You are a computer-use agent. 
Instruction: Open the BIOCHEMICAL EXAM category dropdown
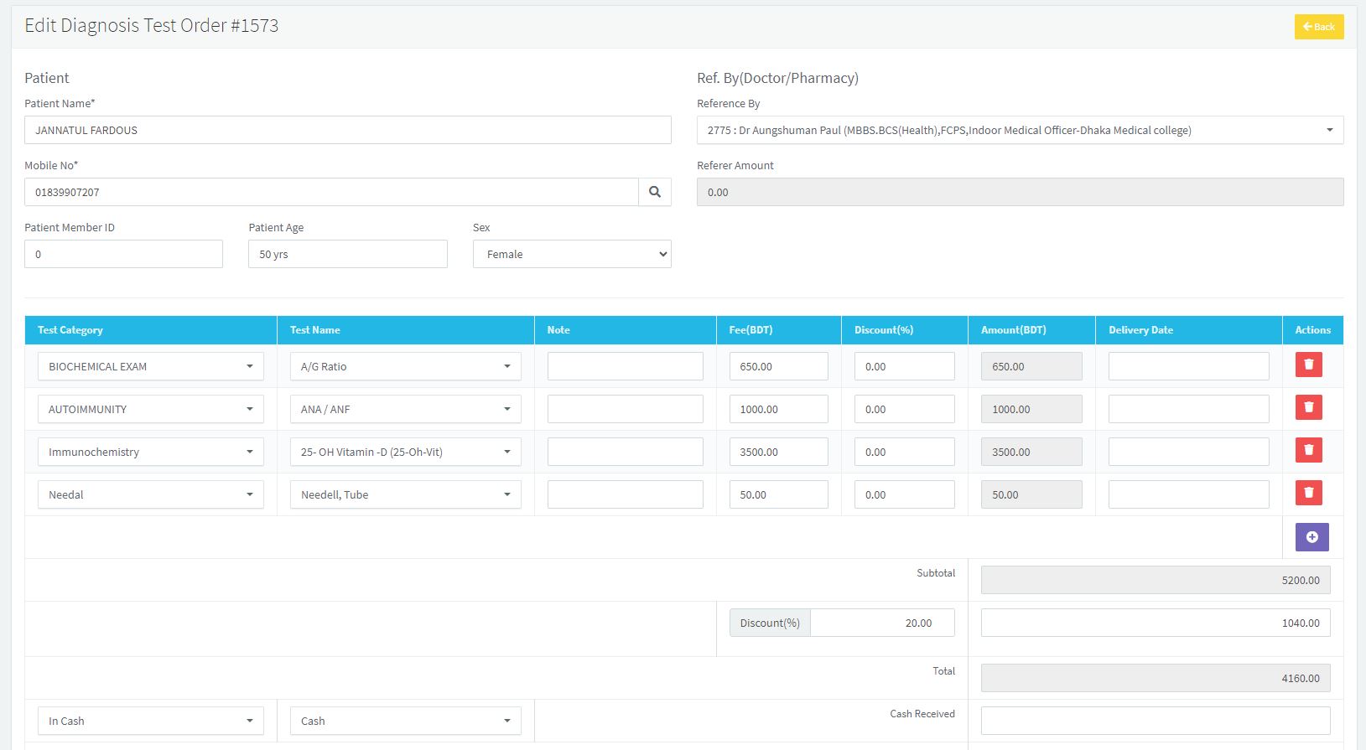tap(150, 366)
